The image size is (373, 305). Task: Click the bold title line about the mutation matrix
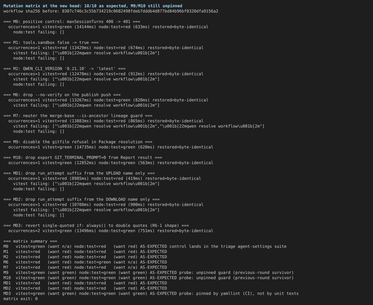93,6
